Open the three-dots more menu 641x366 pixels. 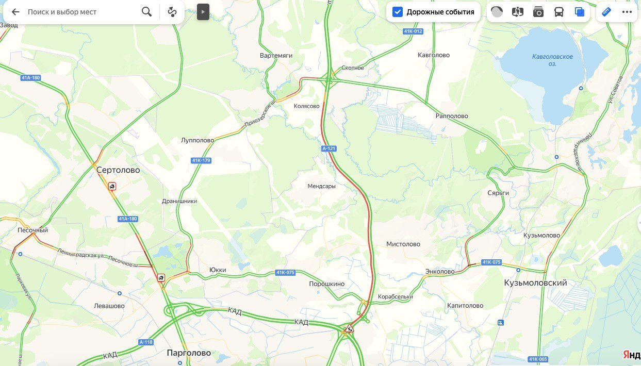pyautogui.click(x=627, y=12)
